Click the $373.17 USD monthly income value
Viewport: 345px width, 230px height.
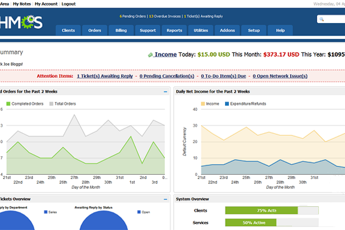(x=281, y=54)
